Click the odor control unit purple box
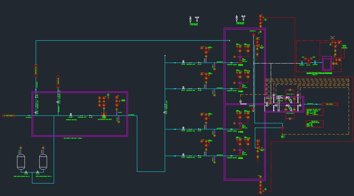 coord(327,64)
